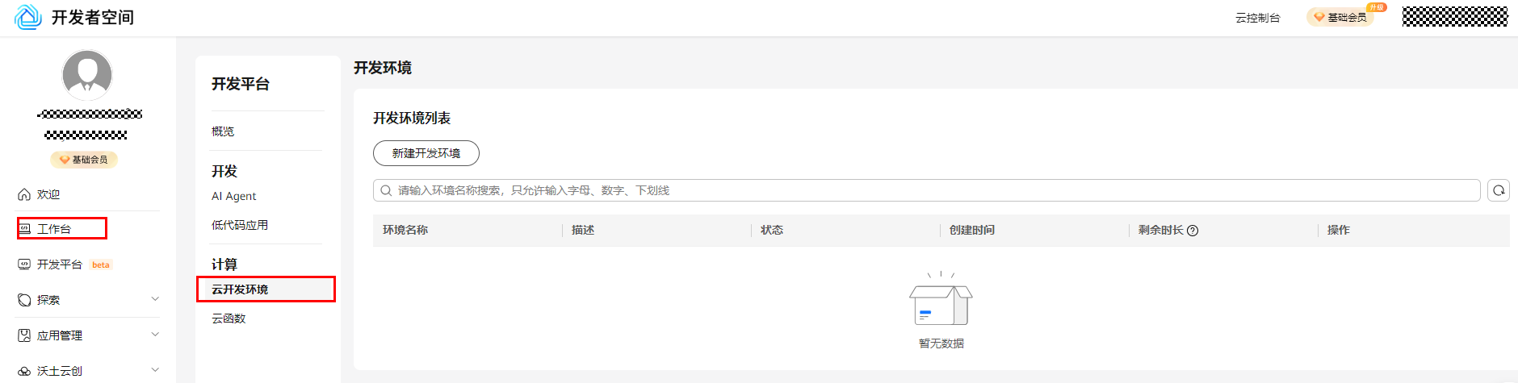This screenshot has width=1518, height=383.
Task: Focus the environment name search field
Action: tap(926, 190)
